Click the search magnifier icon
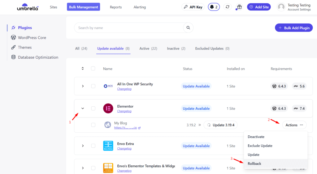Viewport: 317px width, 174px height. [188, 28]
